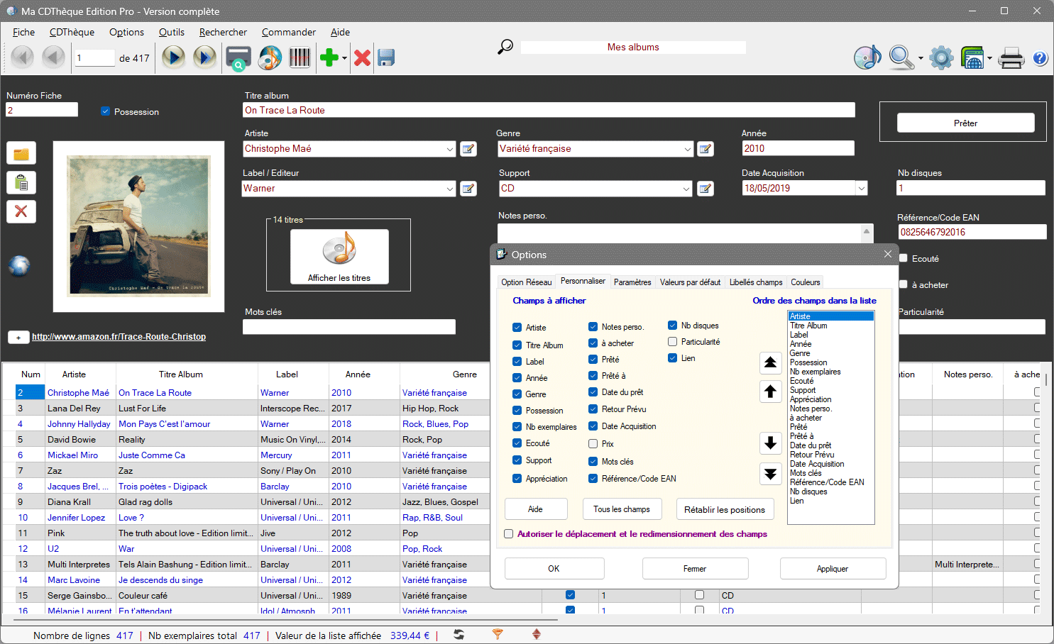Image resolution: width=1054 pixels, height=644 pixels.
Task: Click the Titre album input field
Action: 548,111
